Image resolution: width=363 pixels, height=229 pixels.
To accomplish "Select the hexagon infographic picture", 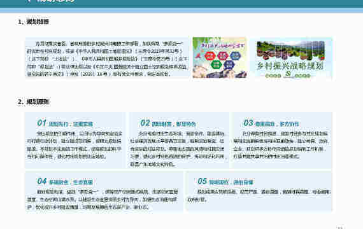I will coord(220,58).
